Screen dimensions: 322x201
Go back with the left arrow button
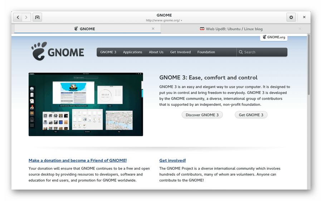[x=18, y=17]
